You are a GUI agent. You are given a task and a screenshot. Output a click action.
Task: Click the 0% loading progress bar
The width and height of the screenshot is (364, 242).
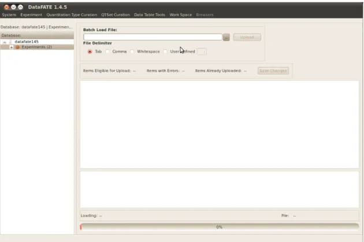click(x=220, y=227)
